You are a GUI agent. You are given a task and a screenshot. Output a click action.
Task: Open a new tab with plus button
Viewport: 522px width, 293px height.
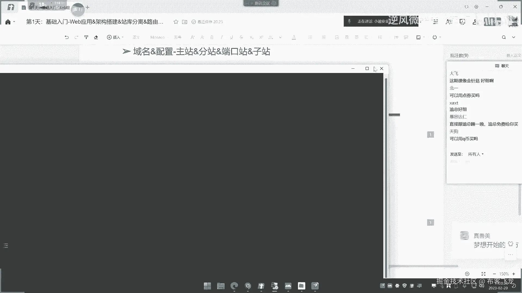tap(88, 7)
